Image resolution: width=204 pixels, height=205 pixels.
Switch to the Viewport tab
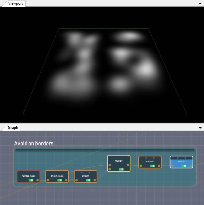pos(15,3)
